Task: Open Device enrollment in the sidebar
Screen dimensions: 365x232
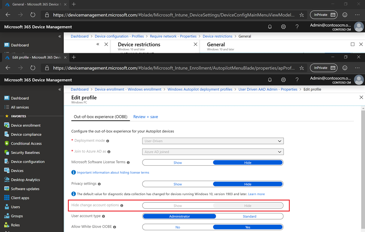Action: pyautogui.click(x=25, y=125)
